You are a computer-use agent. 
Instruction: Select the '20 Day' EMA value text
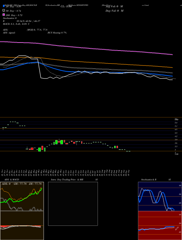pyautogui.click(x=13, y=7)
